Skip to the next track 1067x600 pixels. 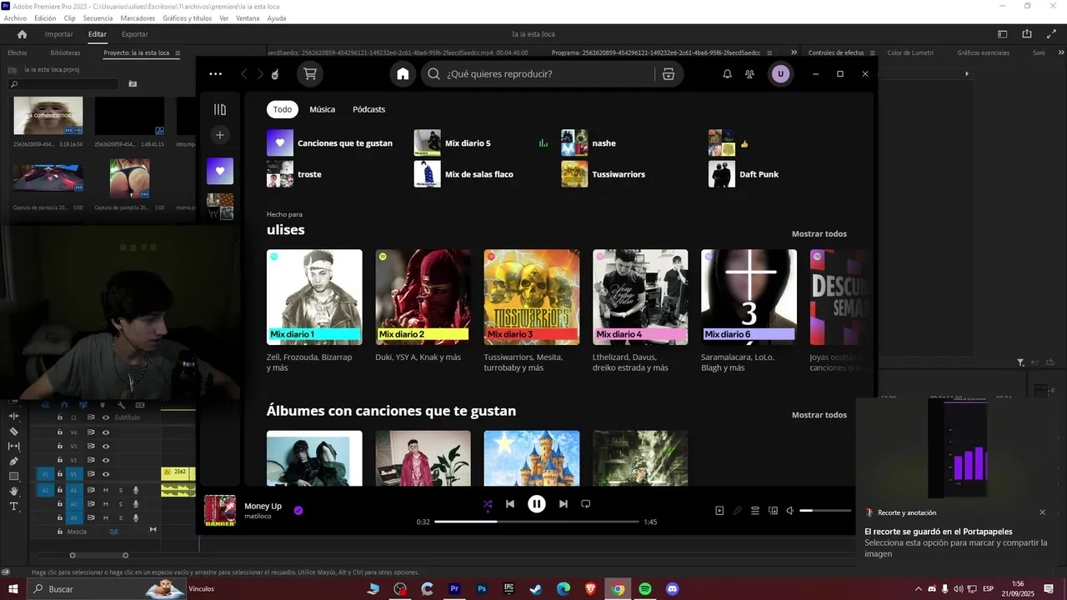pos(563,504)
